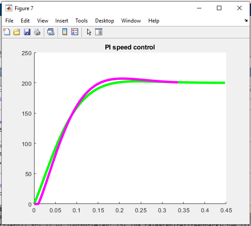
Task: Open the Property Inspector icon
Action: coord(99,32)
